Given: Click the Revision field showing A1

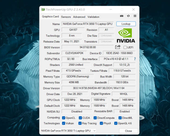Looking at the screenshot, I should [106, 30].
